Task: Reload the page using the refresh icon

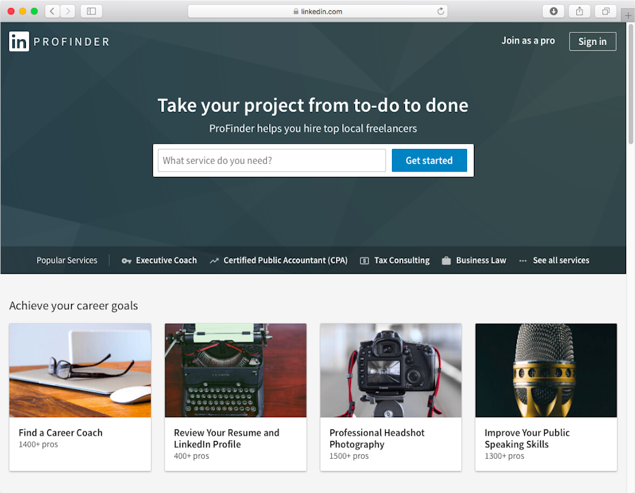Action: 440,11
